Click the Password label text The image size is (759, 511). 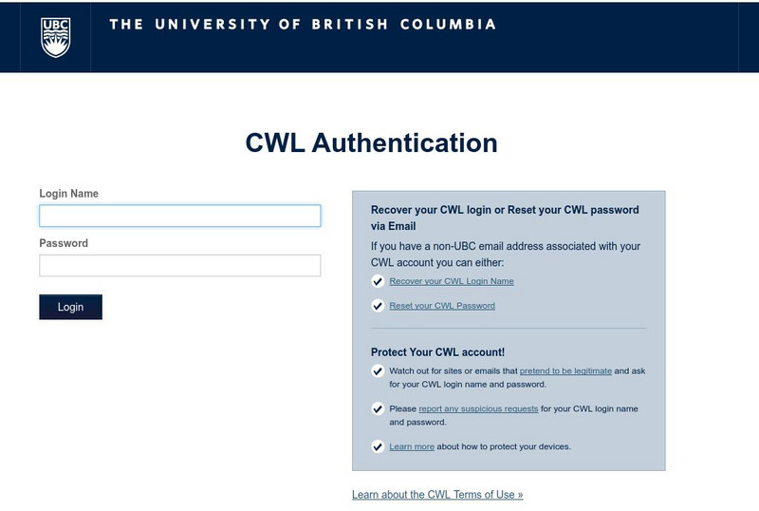pos(64,243)
